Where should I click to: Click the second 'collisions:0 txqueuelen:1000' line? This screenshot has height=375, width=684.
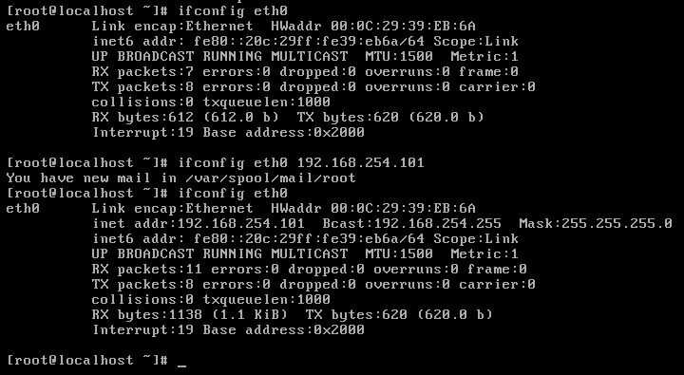click(x=211, y=299)
